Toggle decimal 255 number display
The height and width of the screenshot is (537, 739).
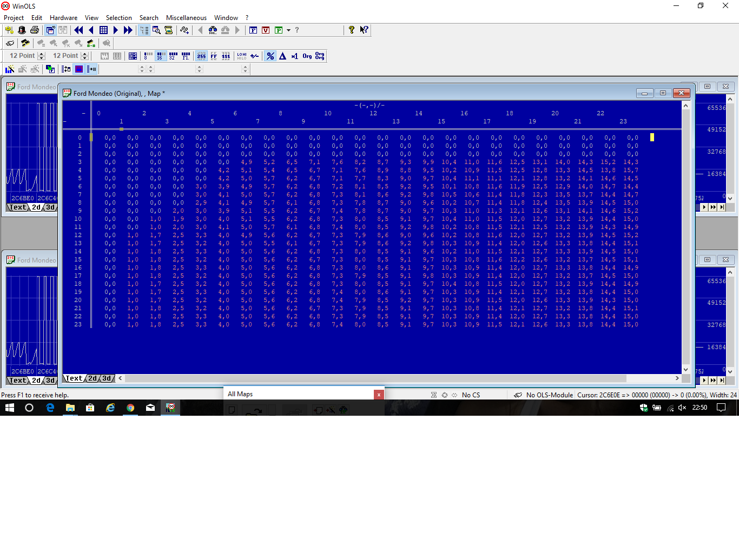click(201, 56)
